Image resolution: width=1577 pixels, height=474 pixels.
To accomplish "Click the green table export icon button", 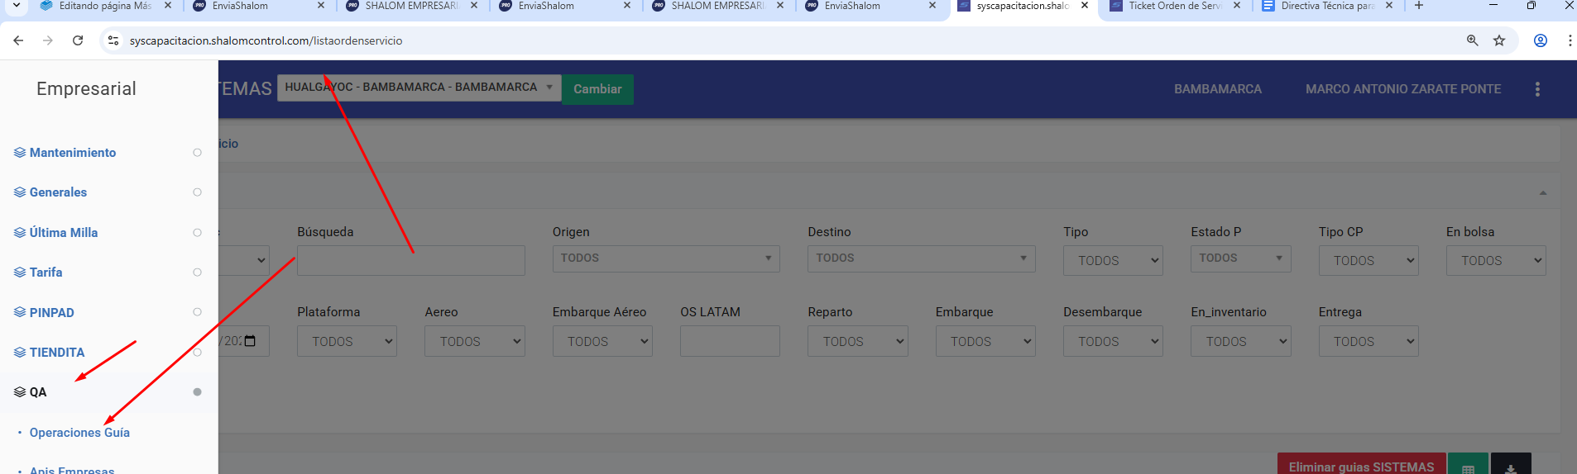I will pyautogui.click(x=1468, y=466).
